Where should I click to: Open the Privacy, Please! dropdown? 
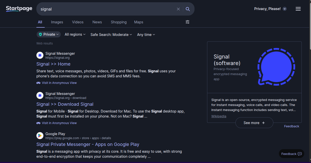(270, 9)
